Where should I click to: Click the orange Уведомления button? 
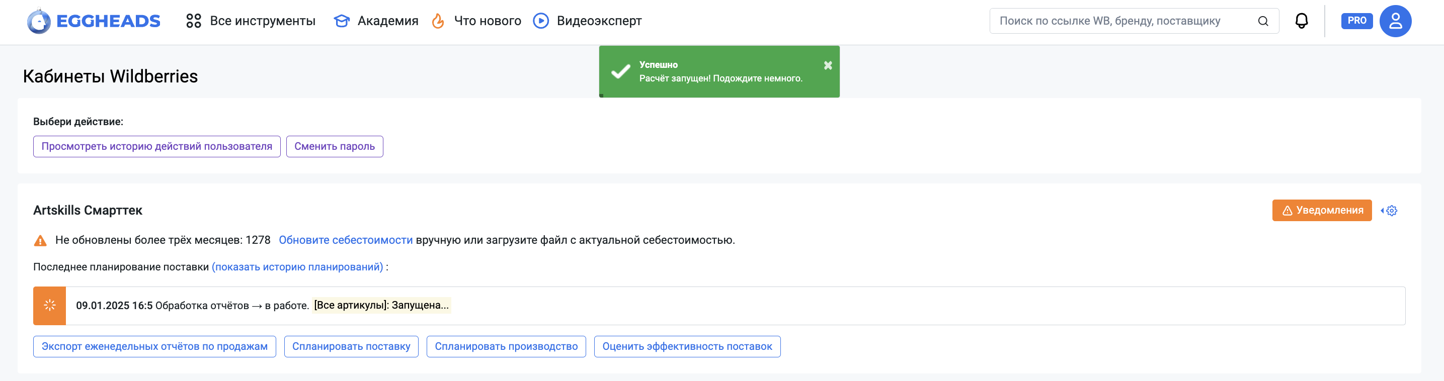(x=1321, y=210)
